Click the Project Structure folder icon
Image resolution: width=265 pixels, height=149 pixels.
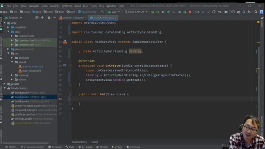tap(226, 12)
